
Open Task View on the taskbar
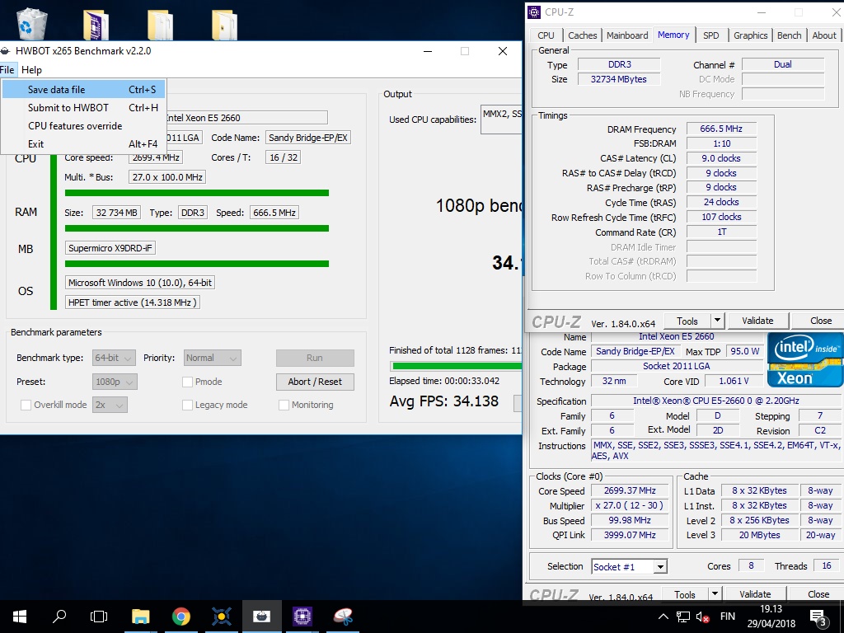[x=99, y=617]
